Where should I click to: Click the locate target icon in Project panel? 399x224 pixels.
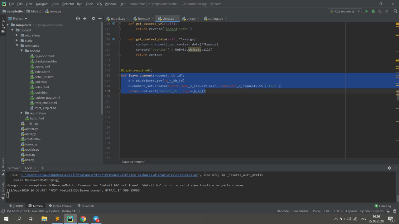tap(78, 19)
